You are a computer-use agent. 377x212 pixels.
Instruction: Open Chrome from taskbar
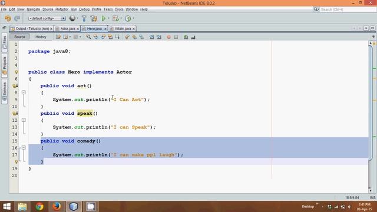click(39, 207)
